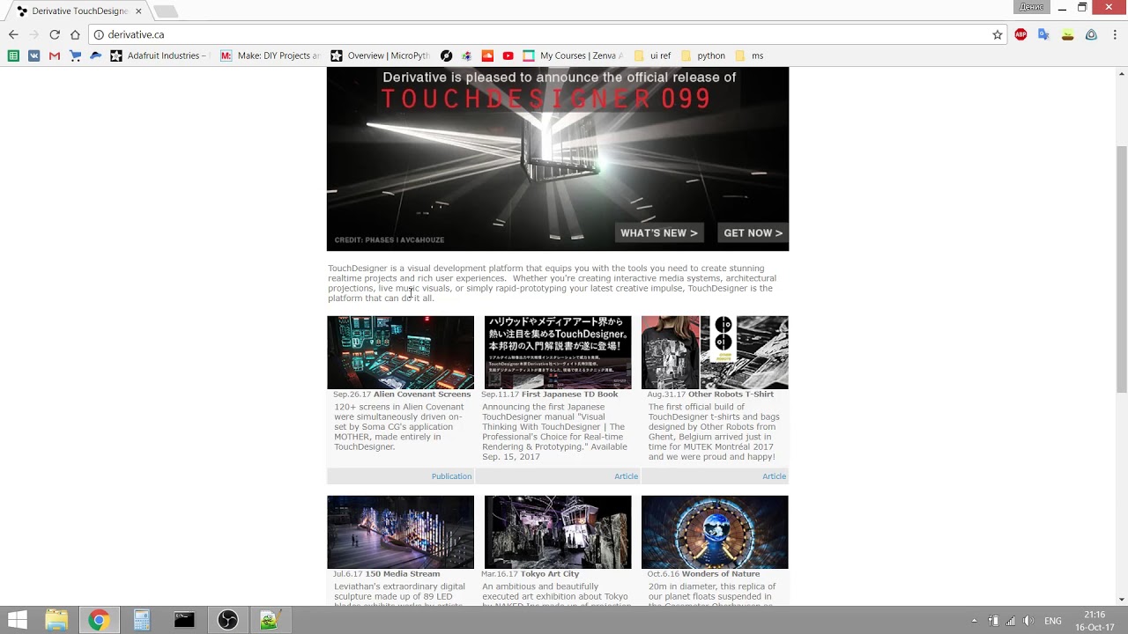This screenshot has height=634, width=1128.
Task: Click the Alien Covenant Screens headline
Action: [x=422, y=394]
